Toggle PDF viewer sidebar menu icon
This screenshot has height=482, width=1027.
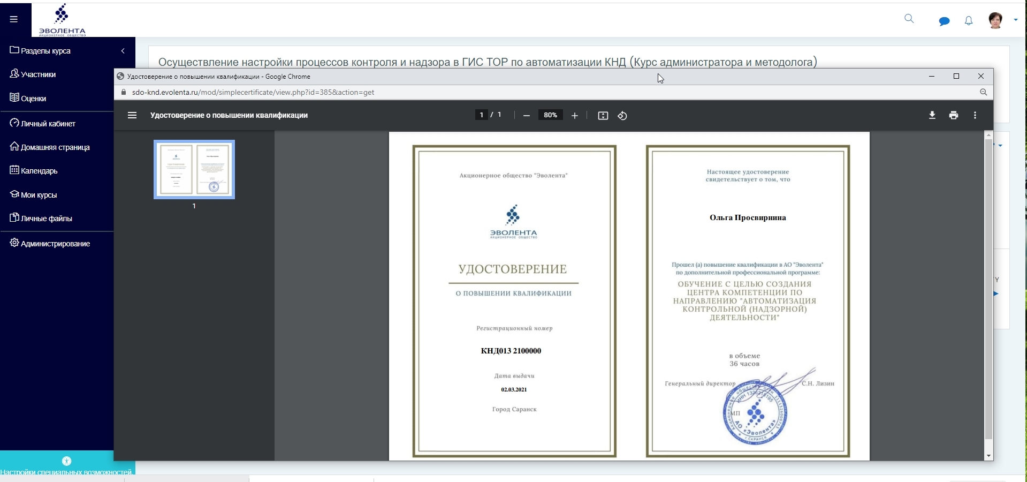132,115
